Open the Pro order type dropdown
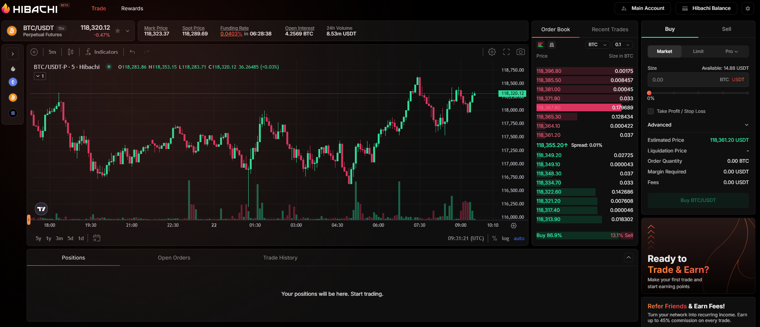This screenshot has width=760, height=327. (731, 51)
